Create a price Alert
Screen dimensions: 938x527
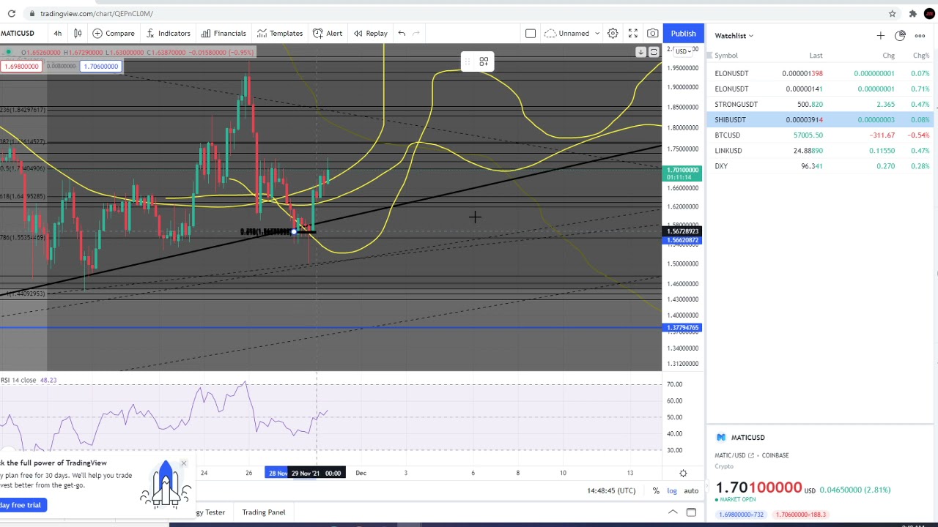pos(328,33)
